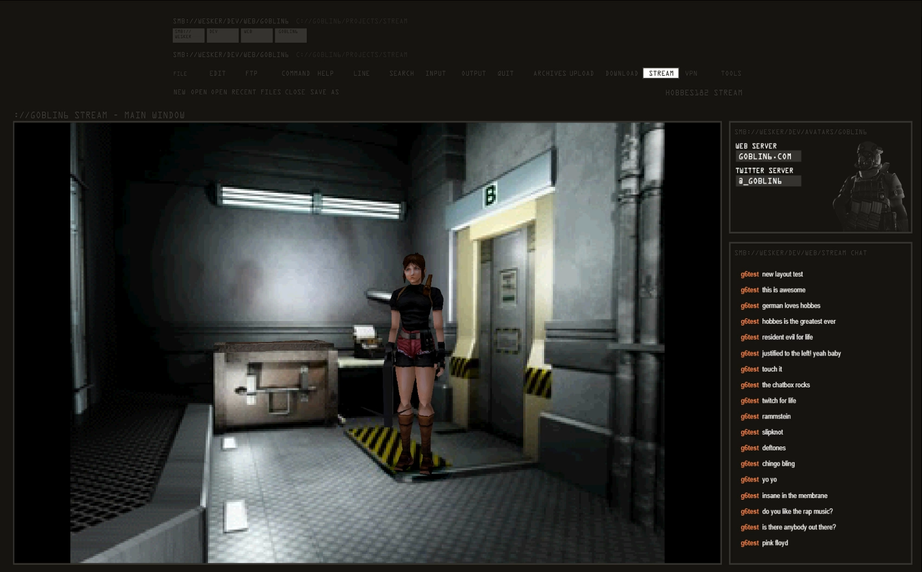Click the WEB SERVER label
The width and height of the screenshot is (922, 572).
pyautogui.click(x=756, y=146)
